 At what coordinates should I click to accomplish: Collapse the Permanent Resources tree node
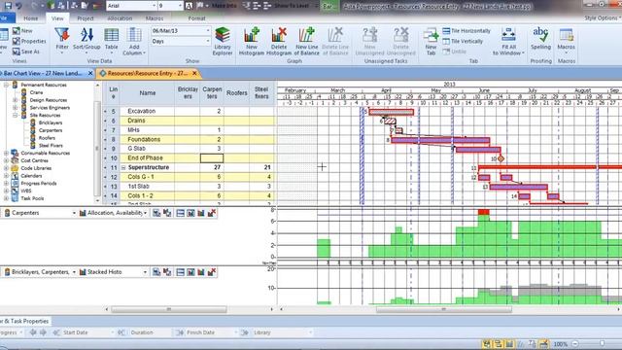[x=6, y=85]
